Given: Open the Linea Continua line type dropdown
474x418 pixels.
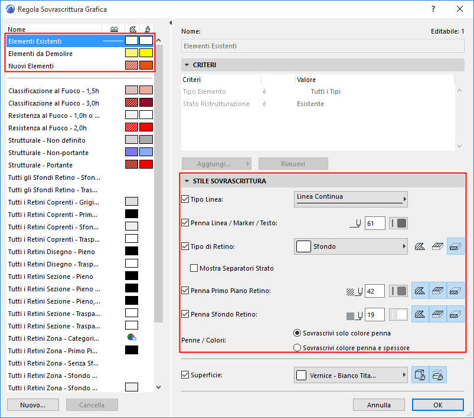Looking at the screenshot, I should coord(351,199).
